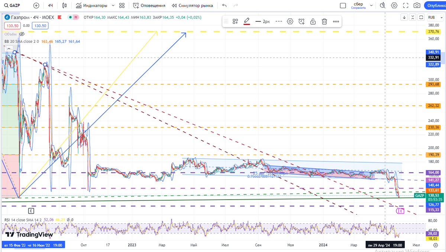The image size is (446, 252).
Task: Open drawing templates in floating toolbar
Action: [x=235, y=21]
